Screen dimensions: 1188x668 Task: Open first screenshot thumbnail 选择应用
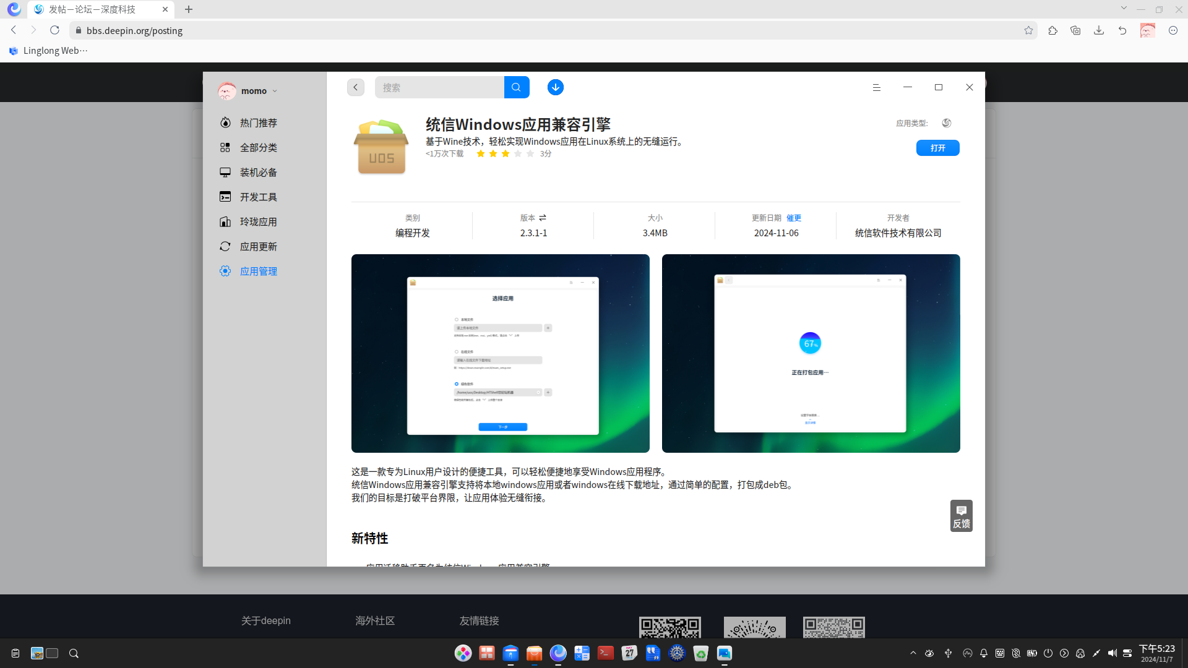501,353
